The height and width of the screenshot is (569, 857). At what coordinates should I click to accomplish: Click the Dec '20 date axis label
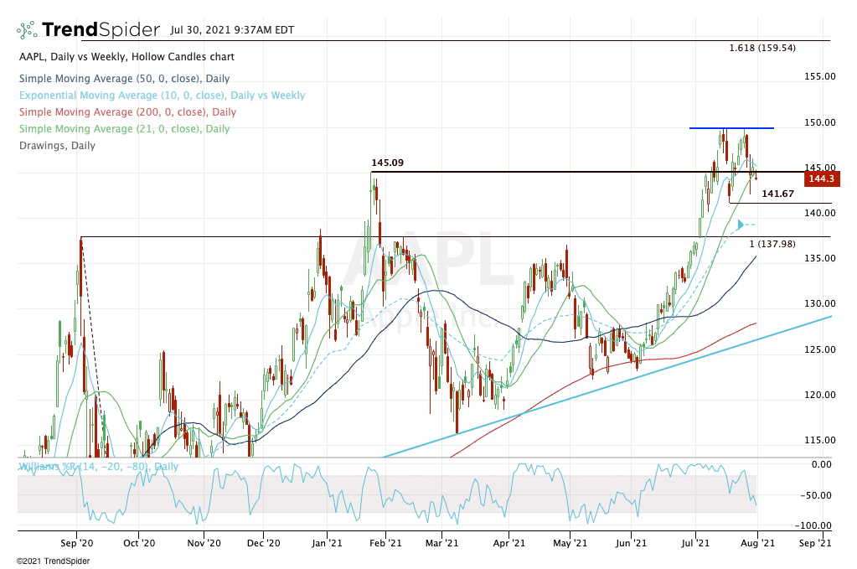[x=263, y=543]
